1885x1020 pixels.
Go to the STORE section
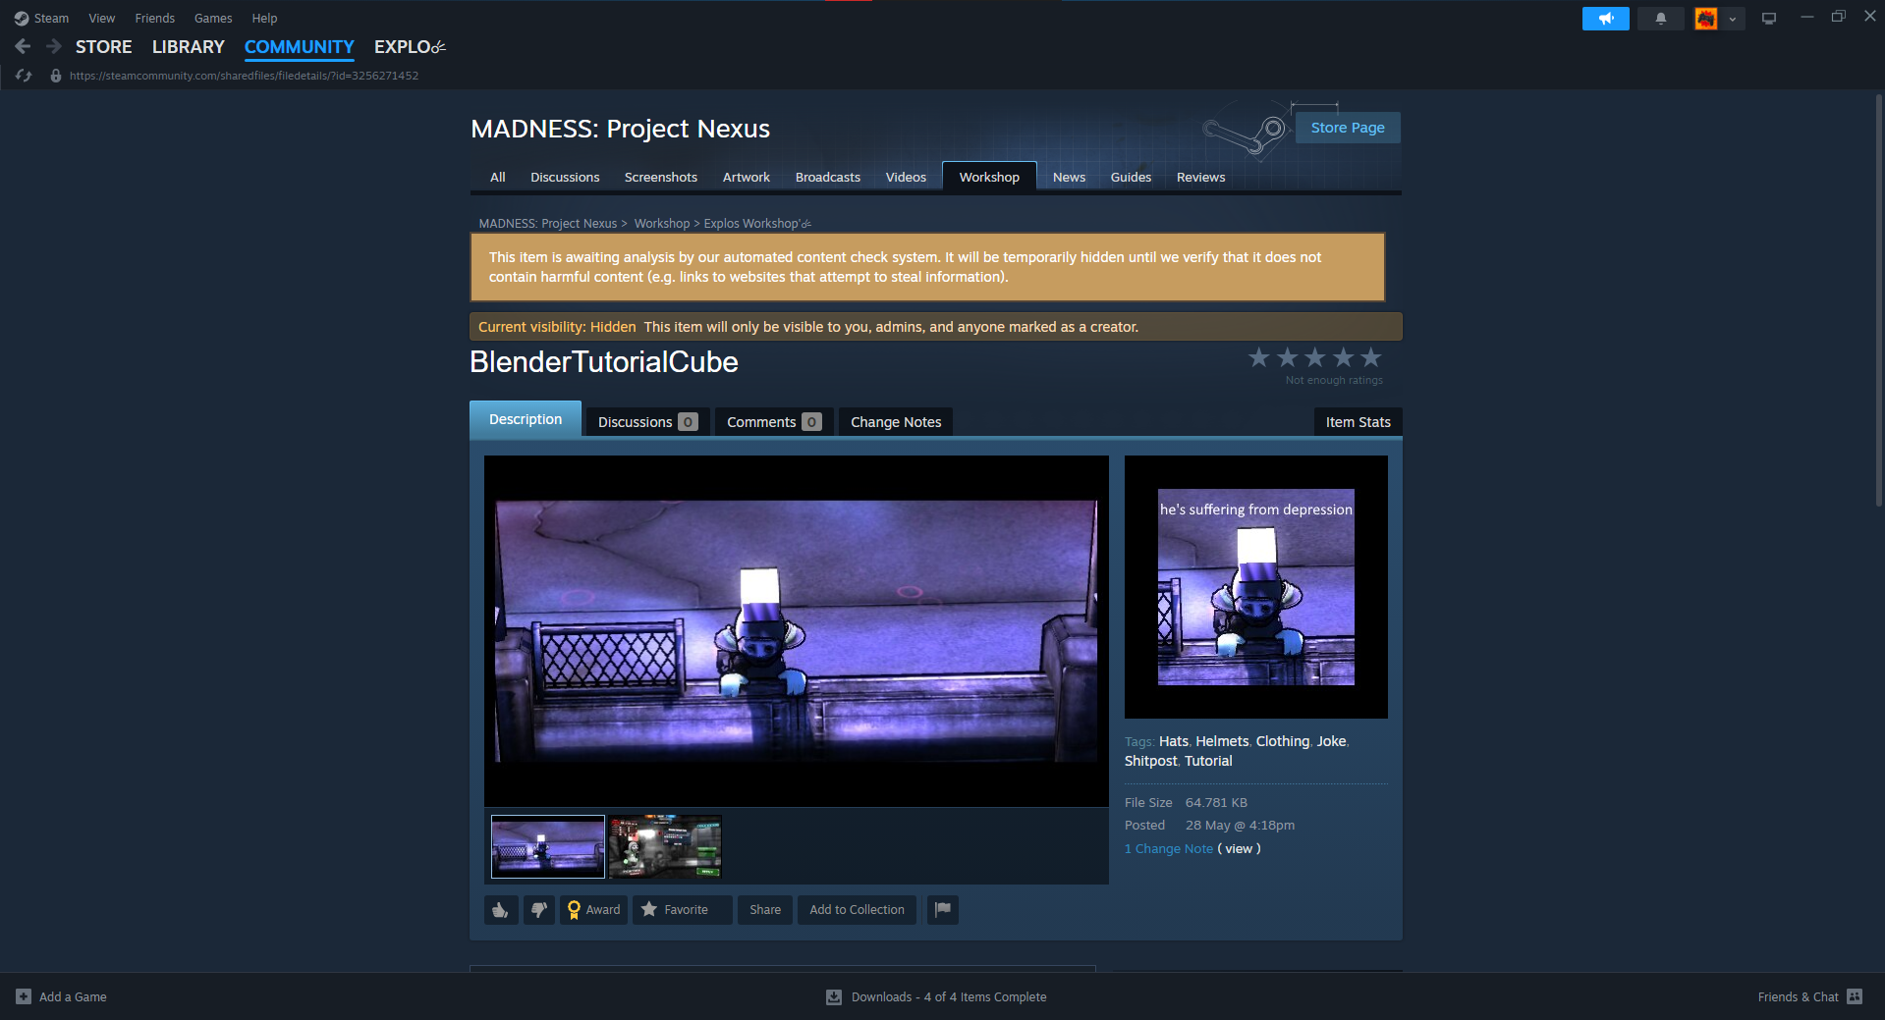click(104, 47)
